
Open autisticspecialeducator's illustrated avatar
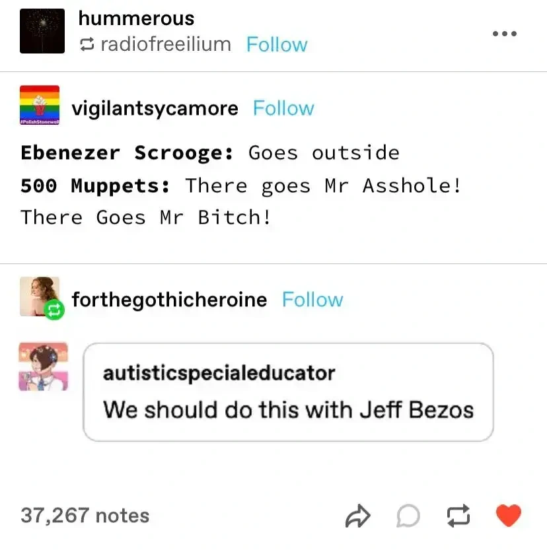tap(43, 366)
